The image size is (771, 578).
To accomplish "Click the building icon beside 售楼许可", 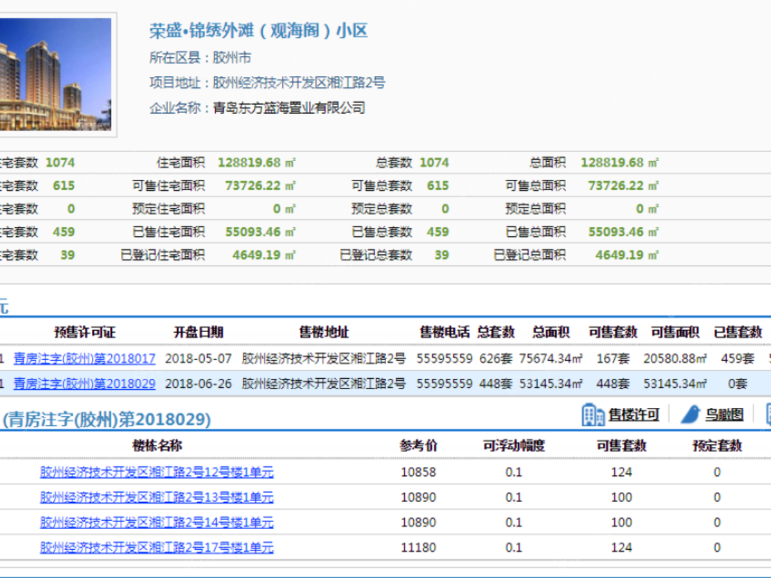I will [x=592, y=415].
